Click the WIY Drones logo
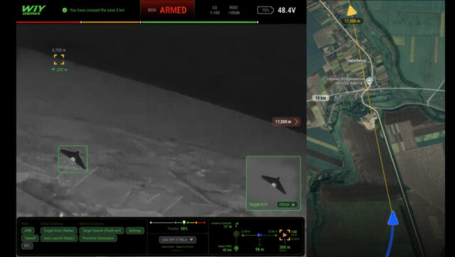The image size is (455, 257). (33, 10)
